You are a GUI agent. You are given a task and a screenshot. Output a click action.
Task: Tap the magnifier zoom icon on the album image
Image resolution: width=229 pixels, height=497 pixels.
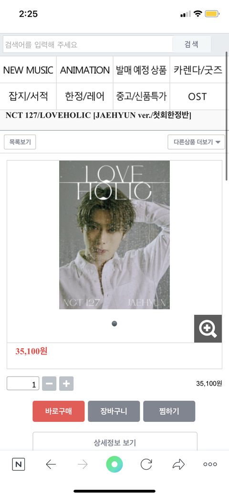click(208, 329)
